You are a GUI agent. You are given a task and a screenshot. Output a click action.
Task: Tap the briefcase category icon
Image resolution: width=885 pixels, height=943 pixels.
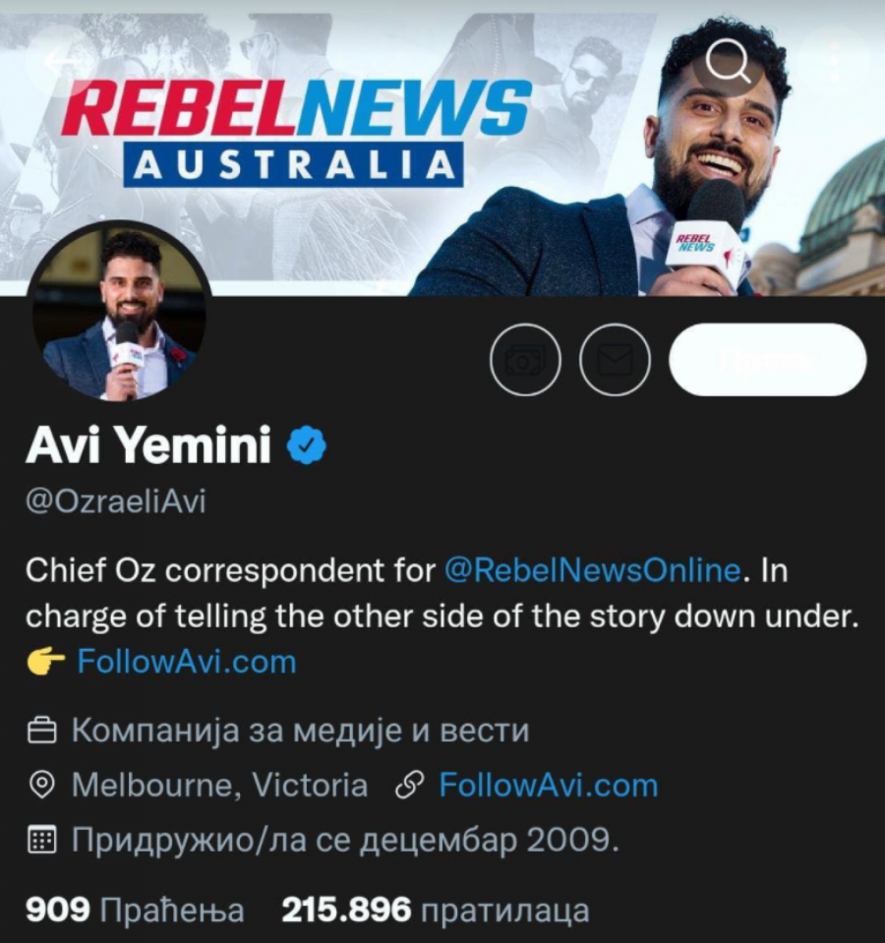42,732
